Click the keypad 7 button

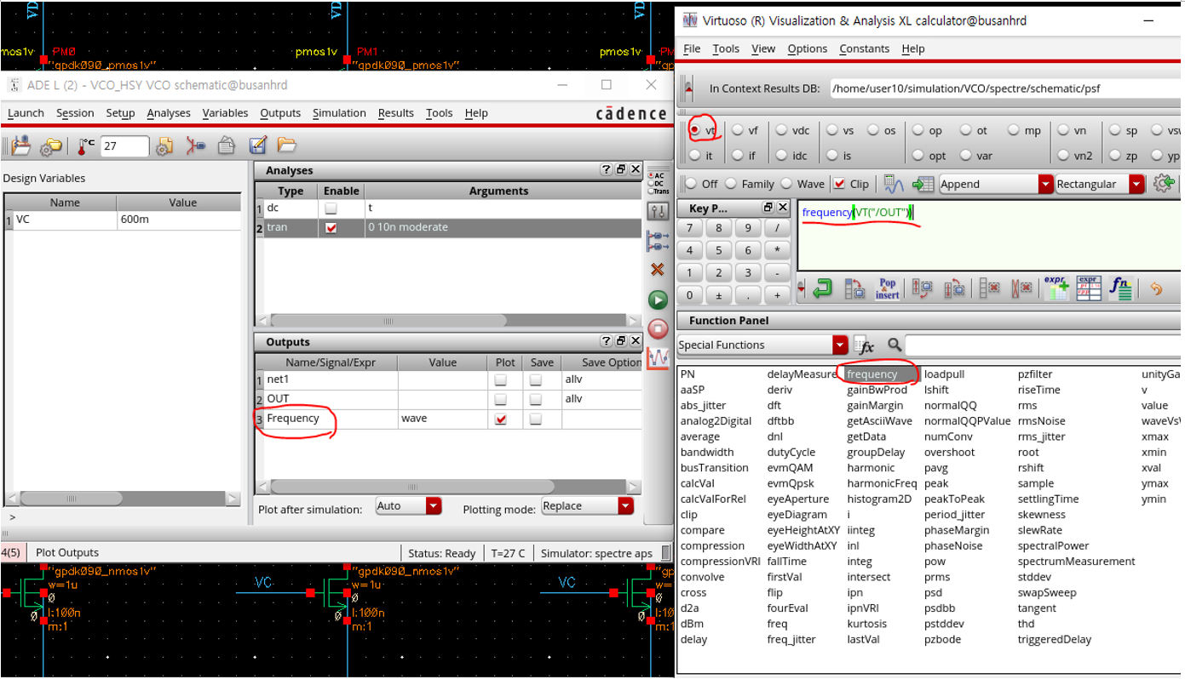[x=689, y=228]
